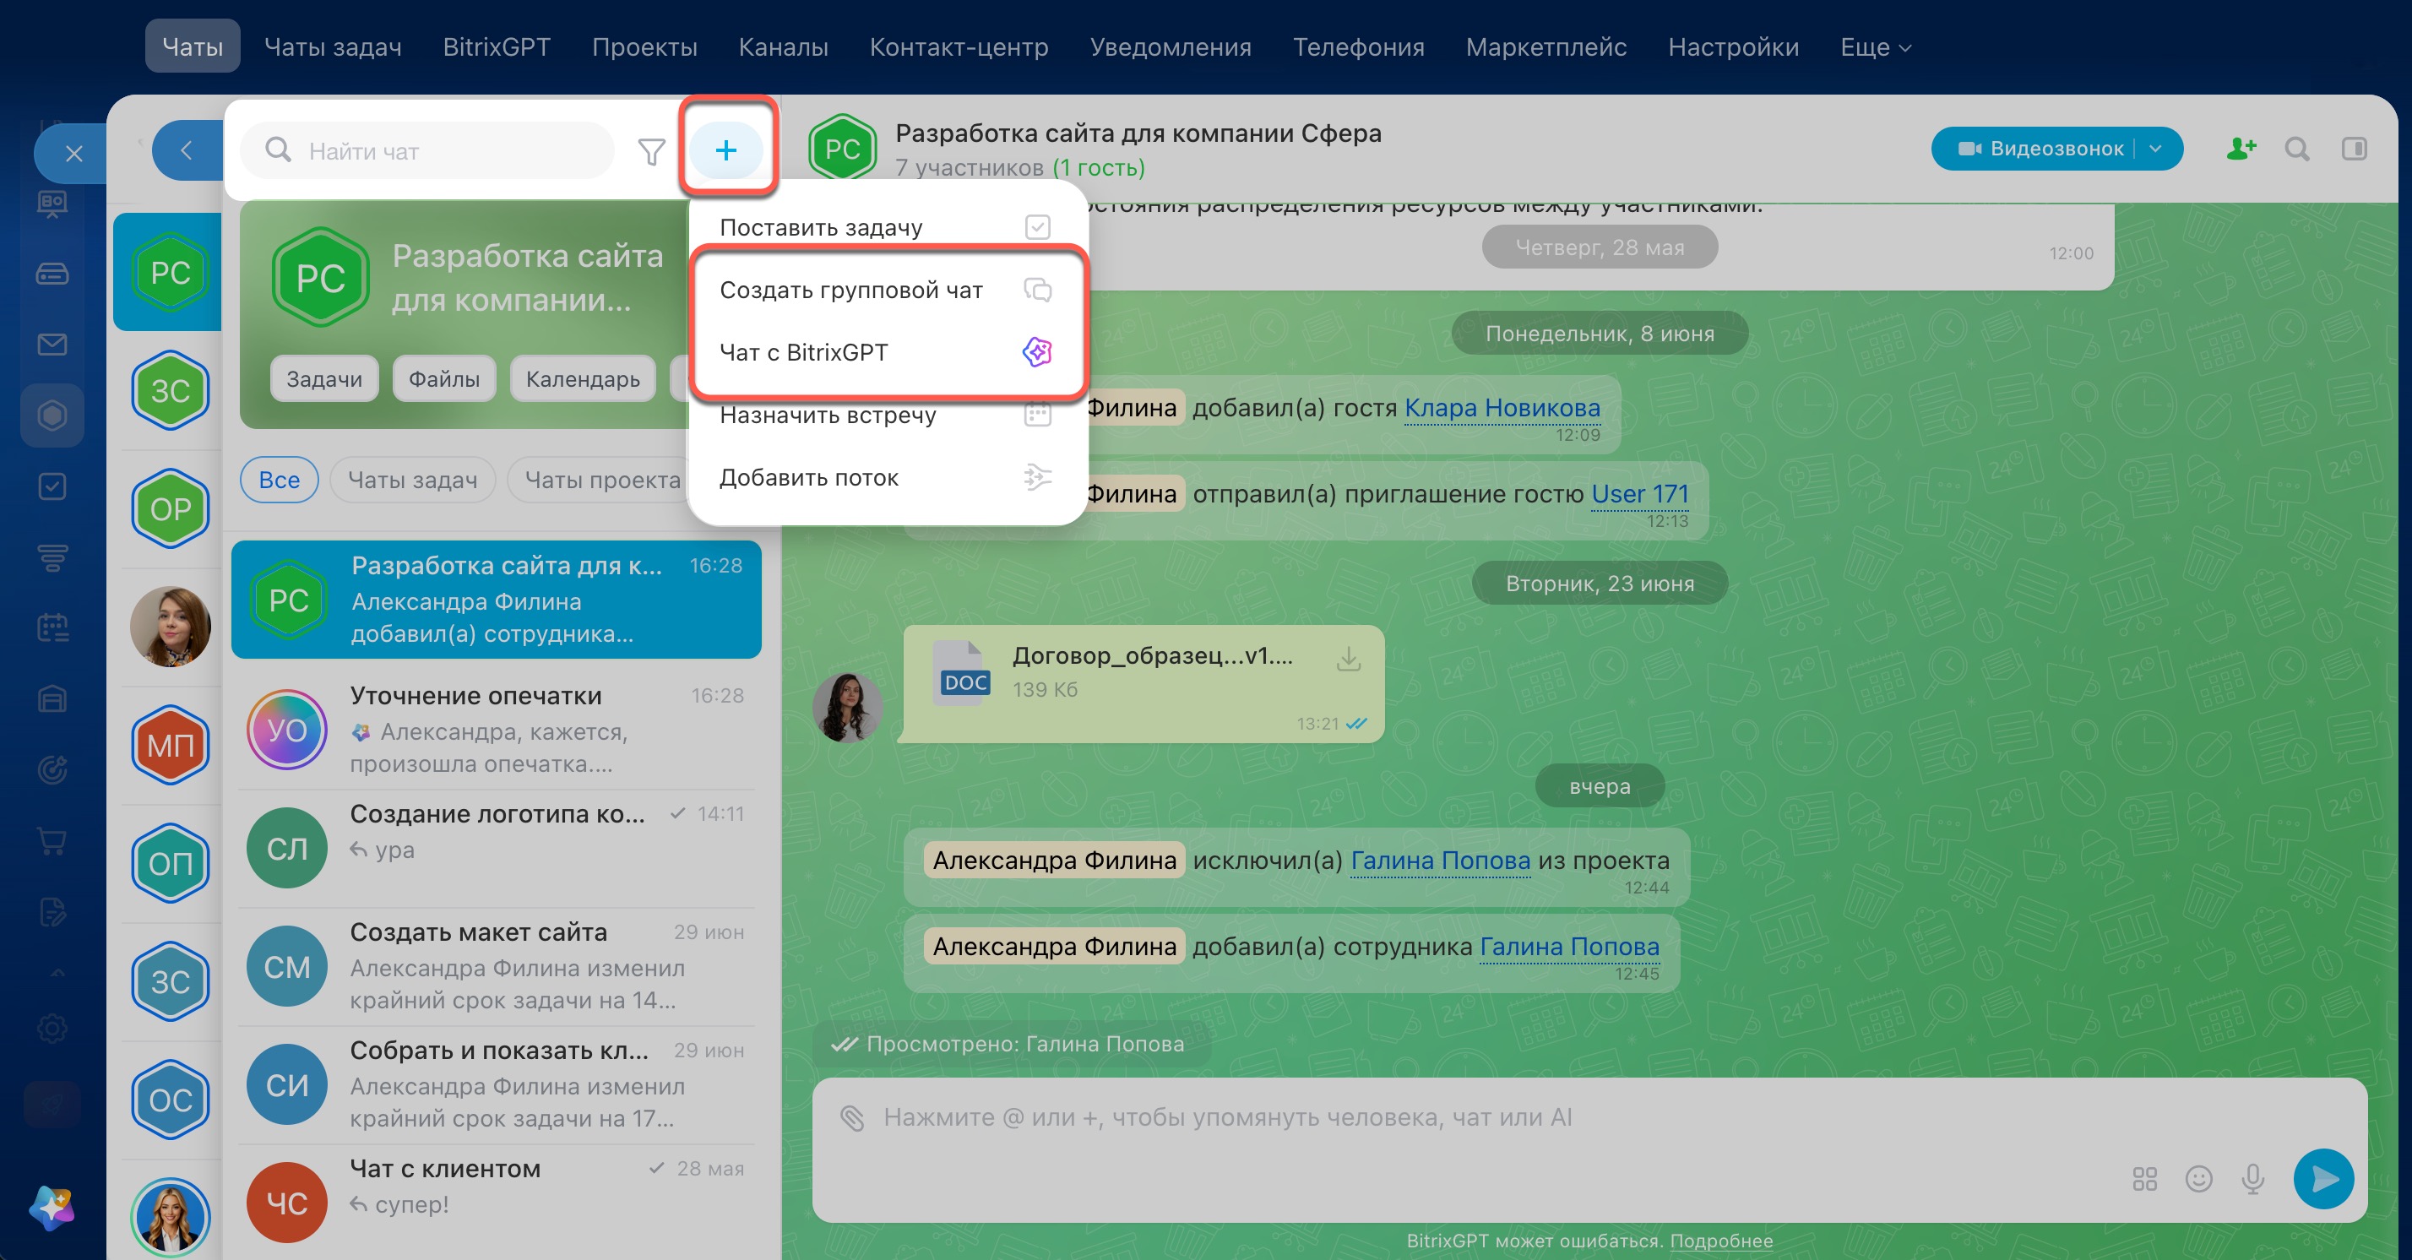Add a participant with the add-user icon

pyautogui.click(x=2241, y=149)
